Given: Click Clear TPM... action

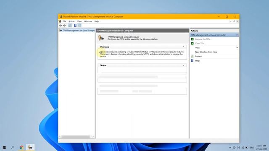Looking at the screenshot, I should pyautogui.click(x=200, y=44).
